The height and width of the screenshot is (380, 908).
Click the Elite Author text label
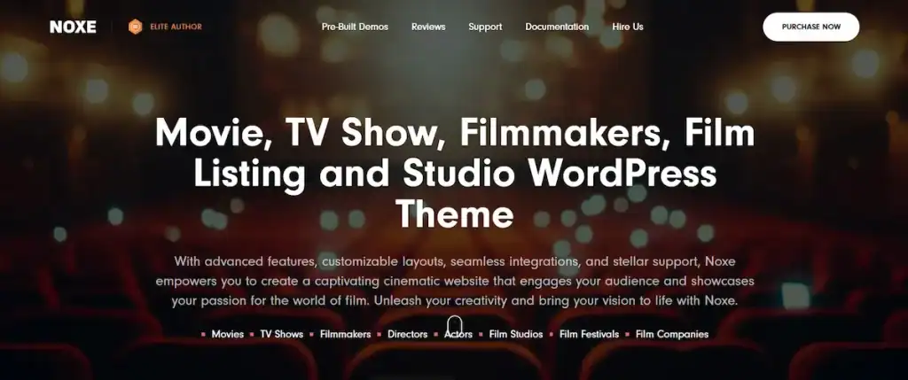tap(176, 27)
